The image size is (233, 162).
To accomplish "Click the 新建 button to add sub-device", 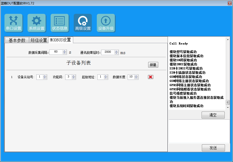I will point(153,65).
